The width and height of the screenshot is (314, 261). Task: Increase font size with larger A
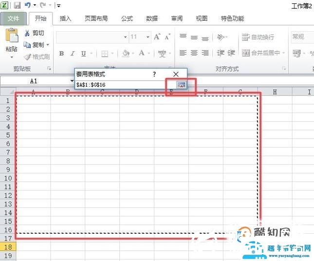[x=157, y=37]
